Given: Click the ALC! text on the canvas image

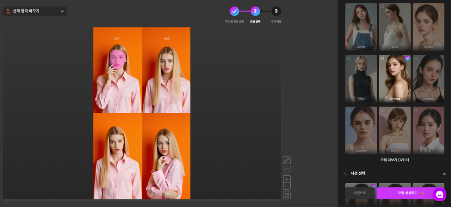Looking at the screenshot, I should (167, 38).
